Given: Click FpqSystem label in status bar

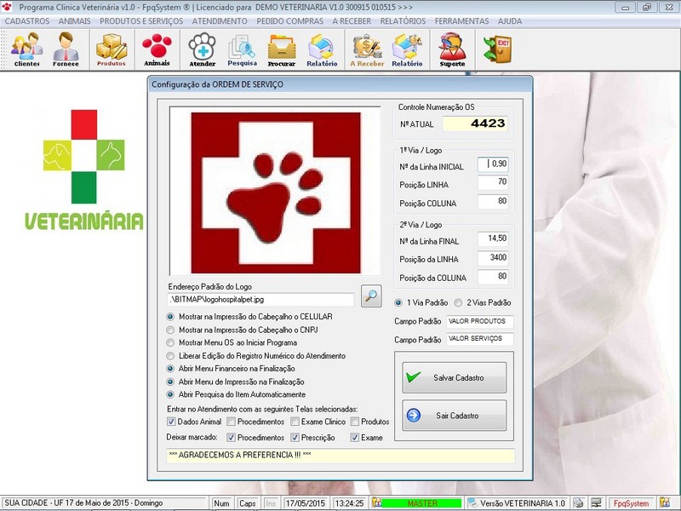Looking at the screenshot, I should (x=631, y=503).
